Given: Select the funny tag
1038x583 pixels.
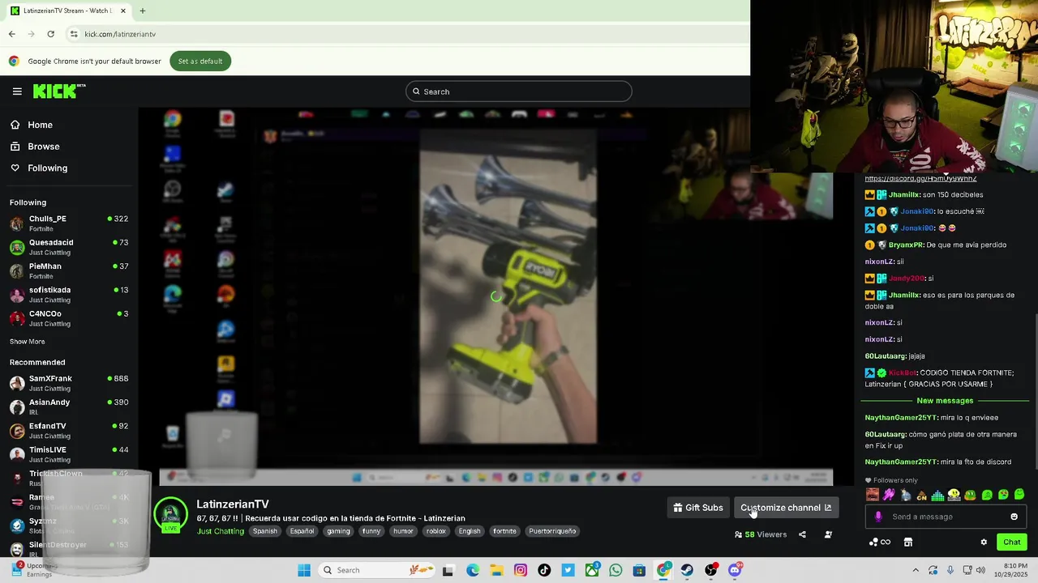Looking at the screenshot, I should tap(371, 531).
